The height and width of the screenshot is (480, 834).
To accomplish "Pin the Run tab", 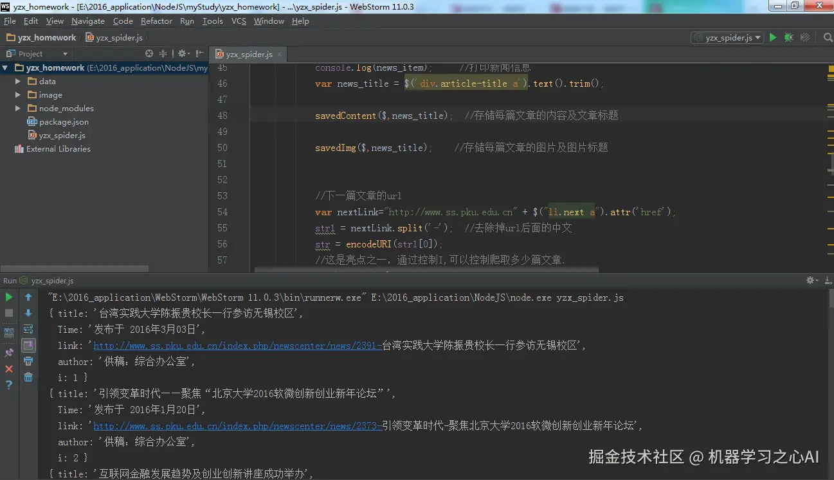I will (x=9, y=353).
